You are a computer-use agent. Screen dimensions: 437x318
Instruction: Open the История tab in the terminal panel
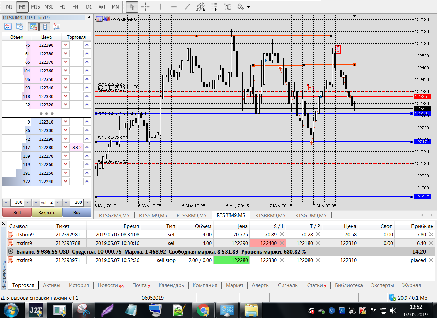(x=79, y=285)
